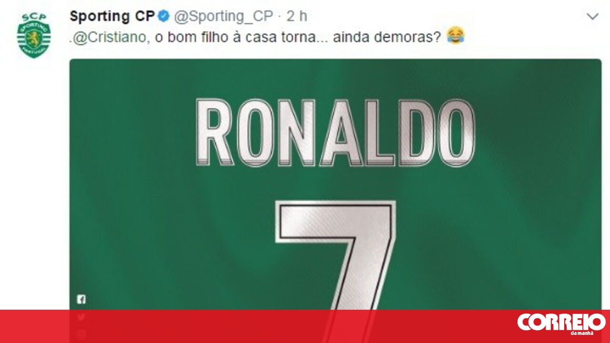Click the blue verified badge
The width and height of the screenshot is (610, 343).
point(164,16)
